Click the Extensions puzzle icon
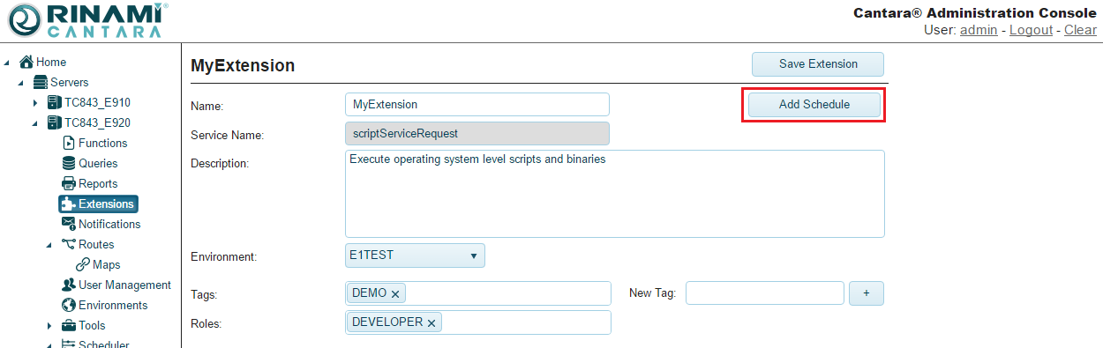The width and height of the screenshot is (1103, 348). tap(69, 204)
